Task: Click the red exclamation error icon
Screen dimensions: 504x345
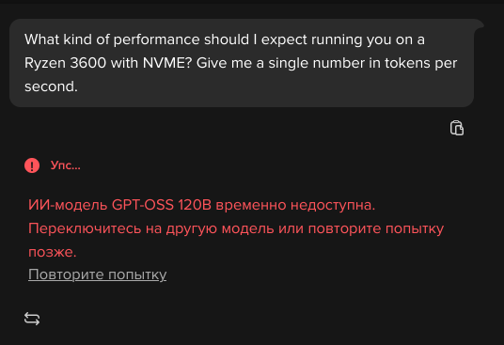Action: point(32,165)
